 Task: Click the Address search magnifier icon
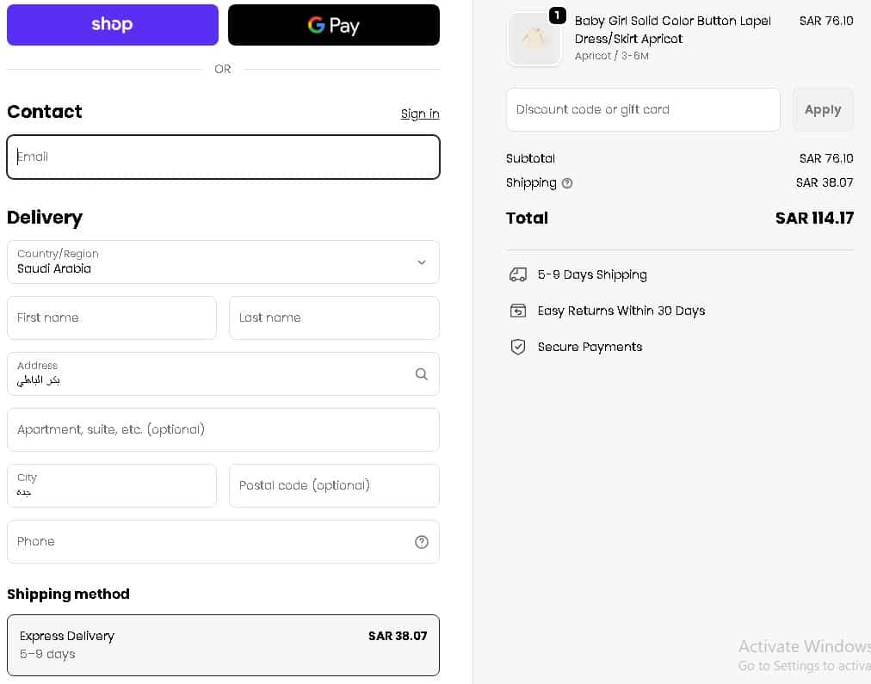(x=422, y=374)
